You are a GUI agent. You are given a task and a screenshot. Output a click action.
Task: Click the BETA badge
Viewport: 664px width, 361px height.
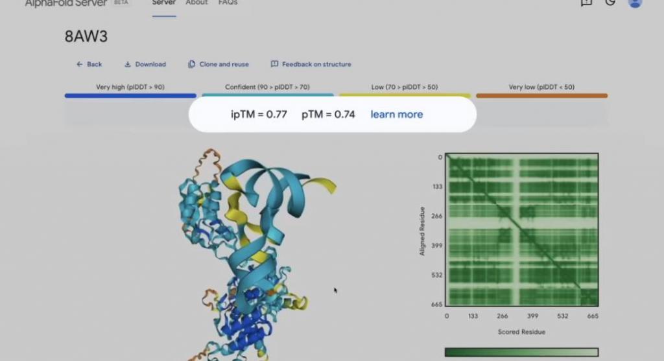click(121, 3)
